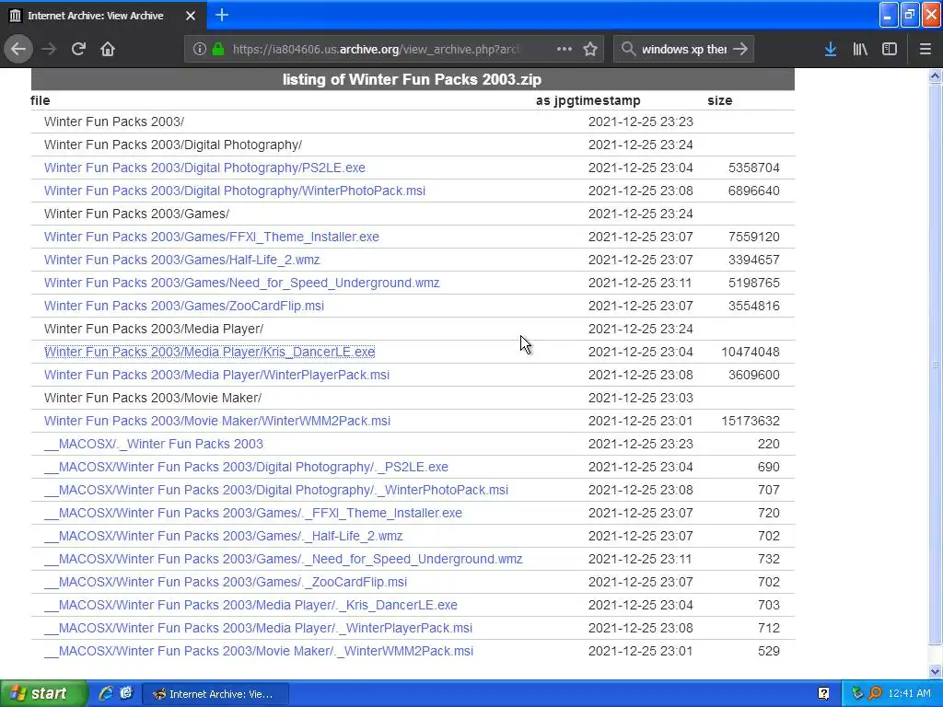Open the Firefox hamburger menu
This screenshot has height=707, width=943.
point(926,49)
